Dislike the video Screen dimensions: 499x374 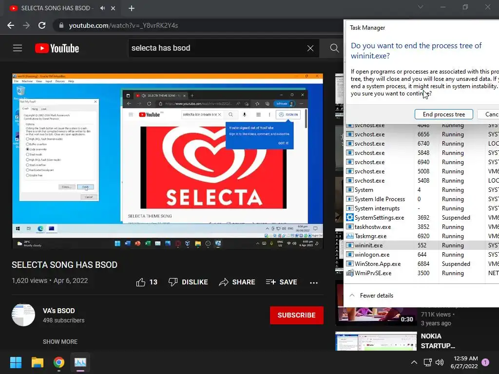[x=188, y=282]
